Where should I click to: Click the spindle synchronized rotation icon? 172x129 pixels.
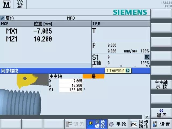click(x=128, y=70)
